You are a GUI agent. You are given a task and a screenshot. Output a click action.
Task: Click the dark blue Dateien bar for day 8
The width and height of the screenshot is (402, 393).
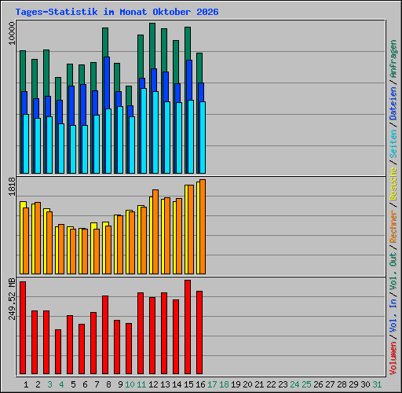pyautogui.click(x=107, y=83)
